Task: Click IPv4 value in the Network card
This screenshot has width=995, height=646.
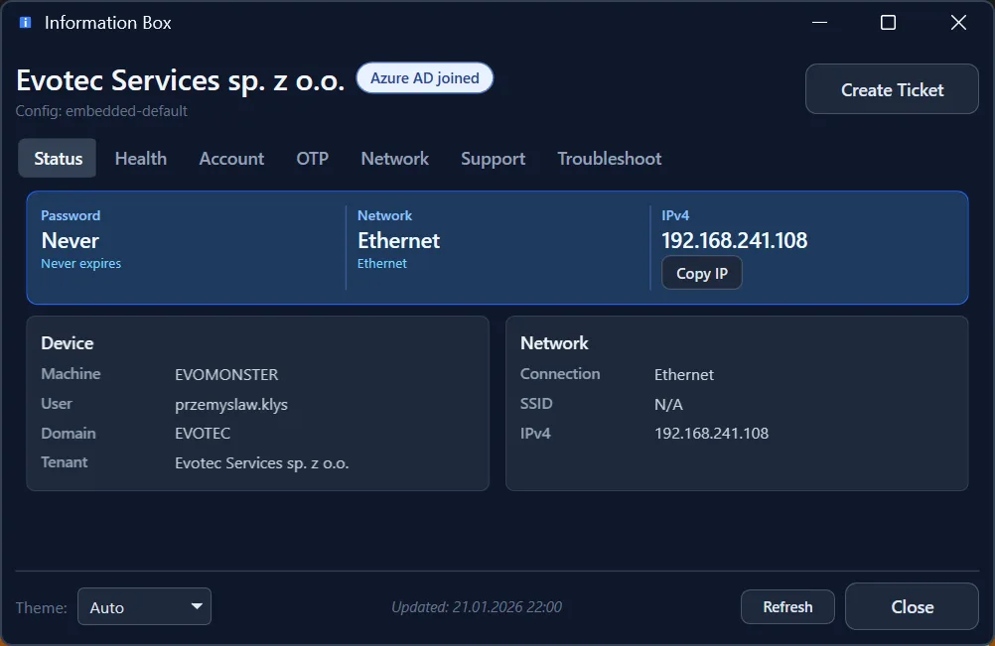Action: point(711,434)
